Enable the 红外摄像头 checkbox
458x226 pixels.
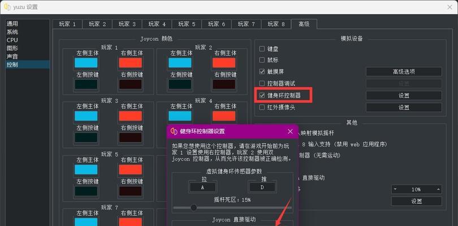(x=262, y=107)
